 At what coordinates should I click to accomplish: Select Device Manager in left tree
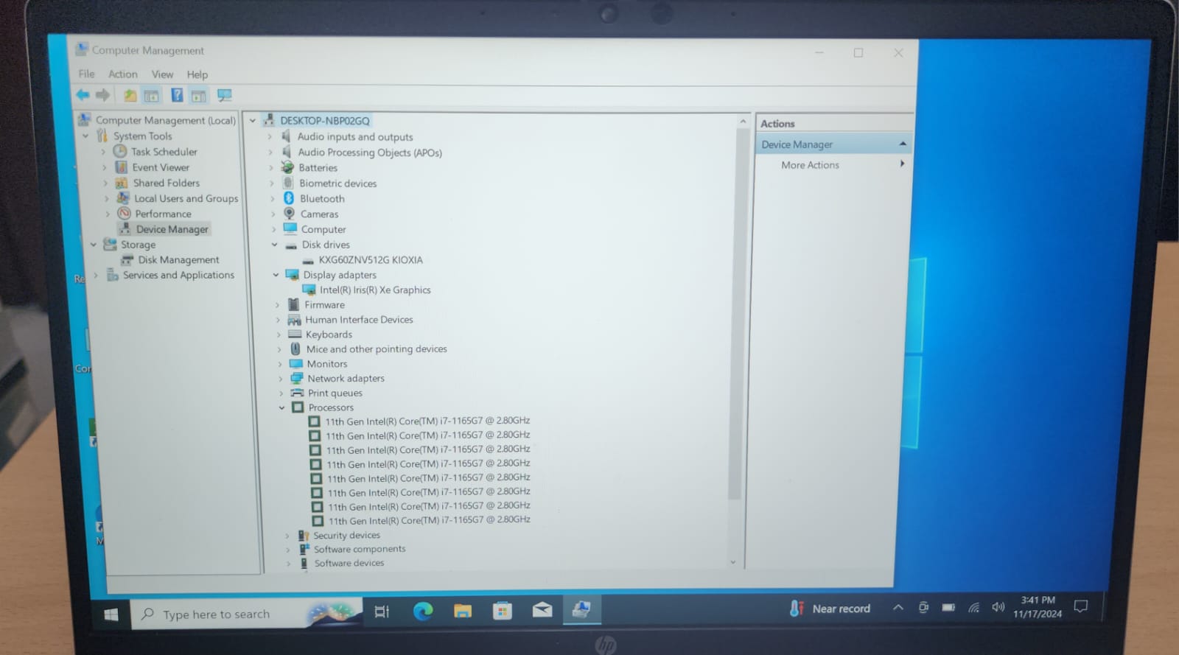point(172,229)
